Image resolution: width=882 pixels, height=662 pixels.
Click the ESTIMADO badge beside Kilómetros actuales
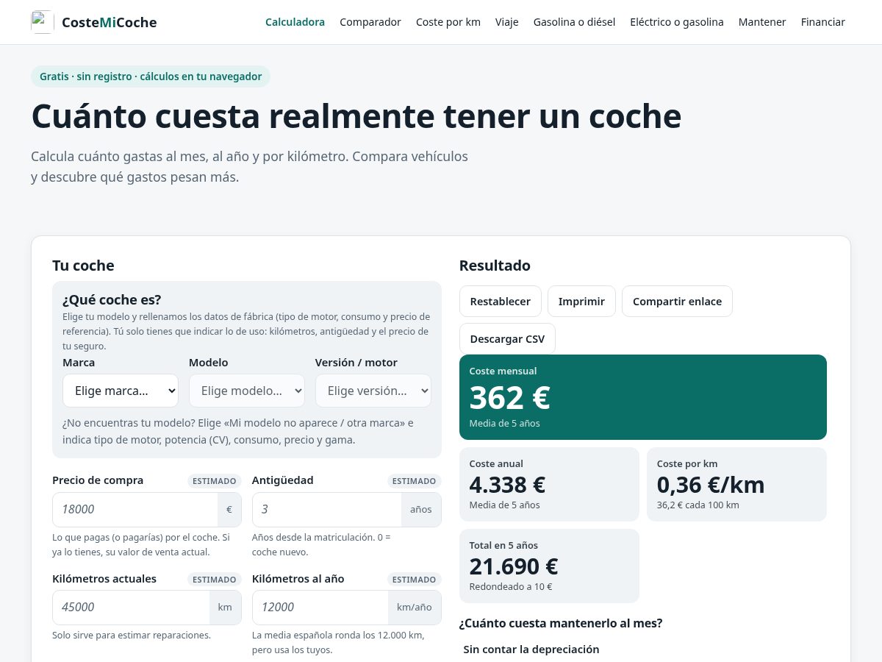(x=215, y=580)
